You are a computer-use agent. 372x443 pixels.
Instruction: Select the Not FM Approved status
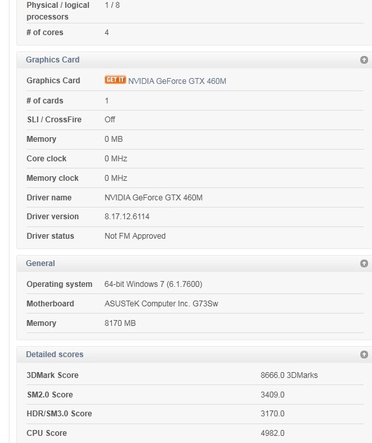tap(135, 236)
